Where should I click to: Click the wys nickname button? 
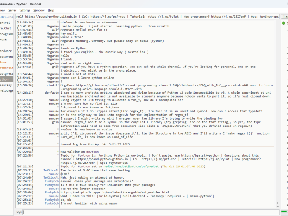pos(19,211)
